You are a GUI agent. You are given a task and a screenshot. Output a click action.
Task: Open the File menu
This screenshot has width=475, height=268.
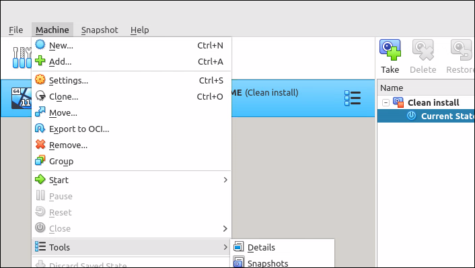(15, 30)
